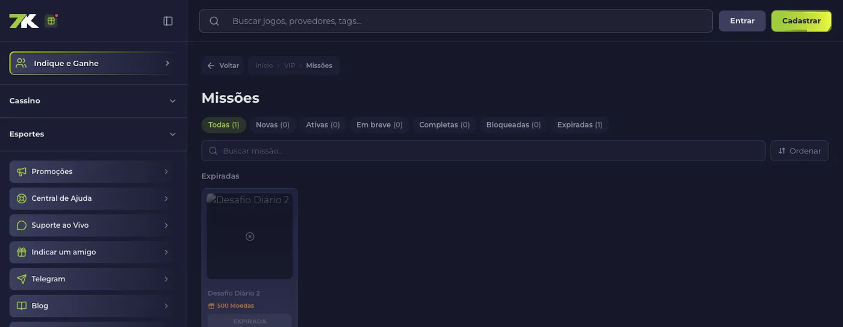
Task: Open the Central de Ajuda chevron
Action: pyautogui.click(x=166, y=198)
